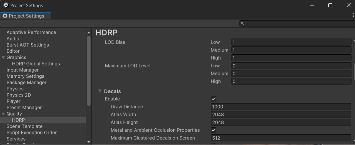Click LOD Bias Low field
This screenshot has height=145, width=355.
click(x=291, y=42)
